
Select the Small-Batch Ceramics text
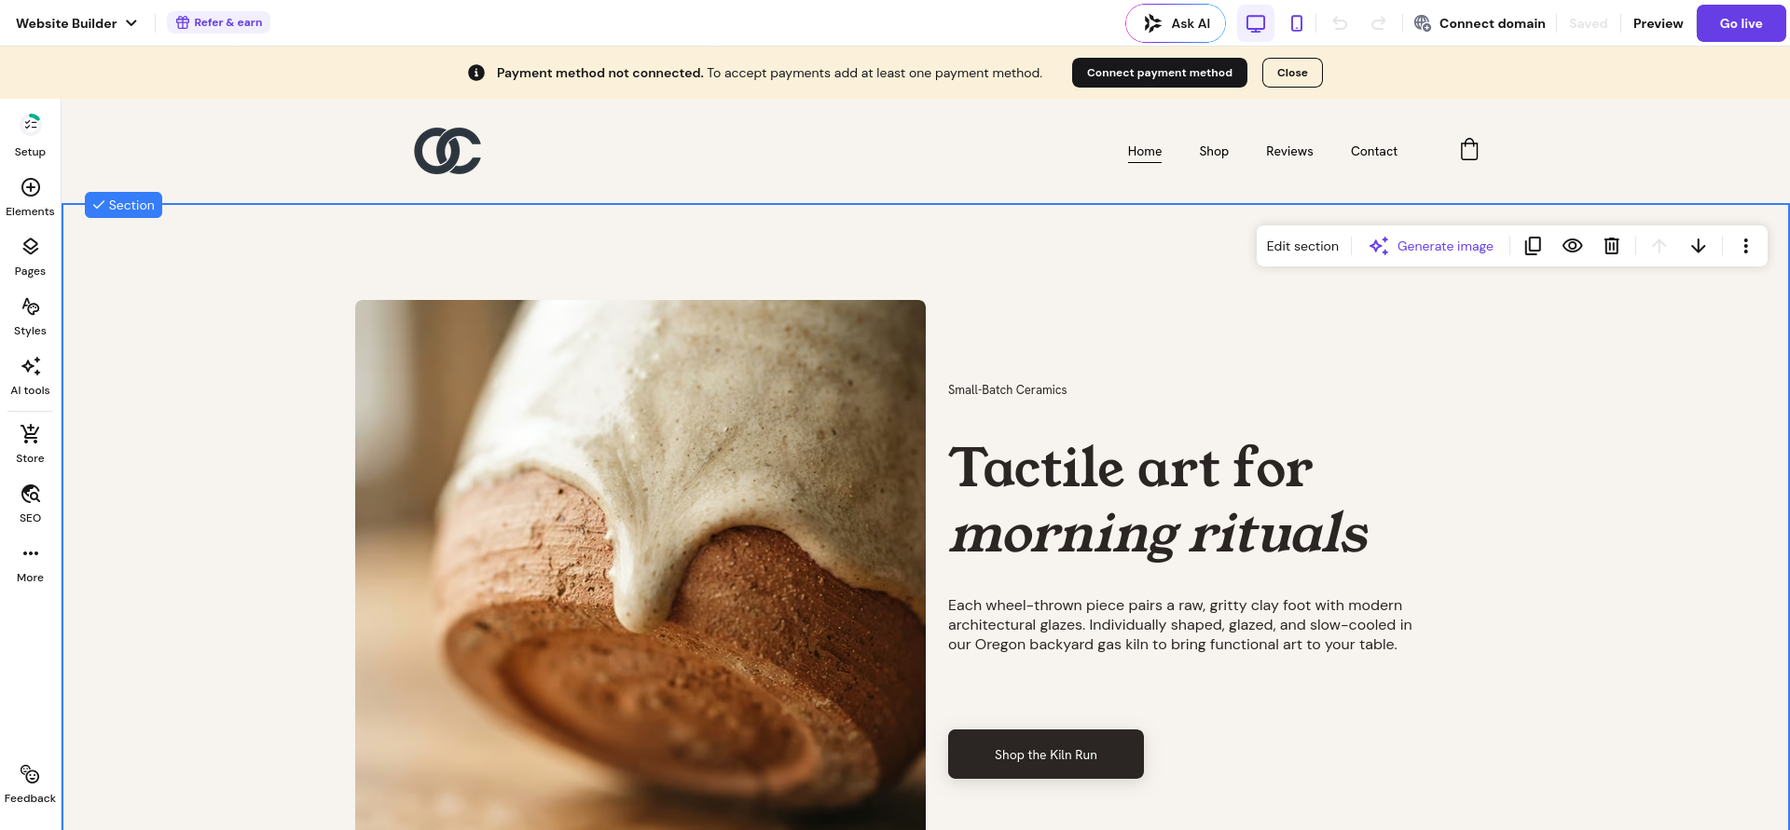click(1008, 390)
